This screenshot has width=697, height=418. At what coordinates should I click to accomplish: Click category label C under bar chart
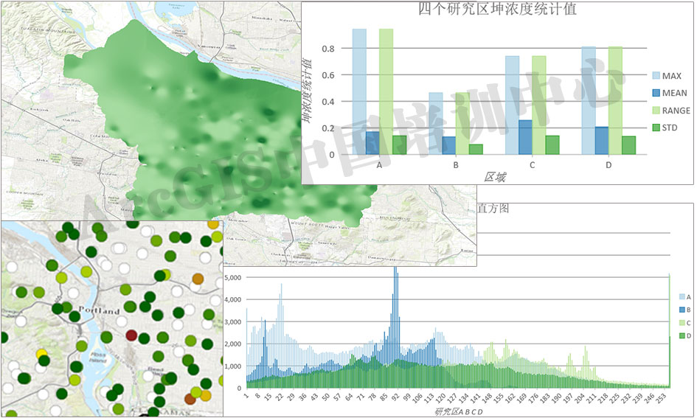pos(532,165)
